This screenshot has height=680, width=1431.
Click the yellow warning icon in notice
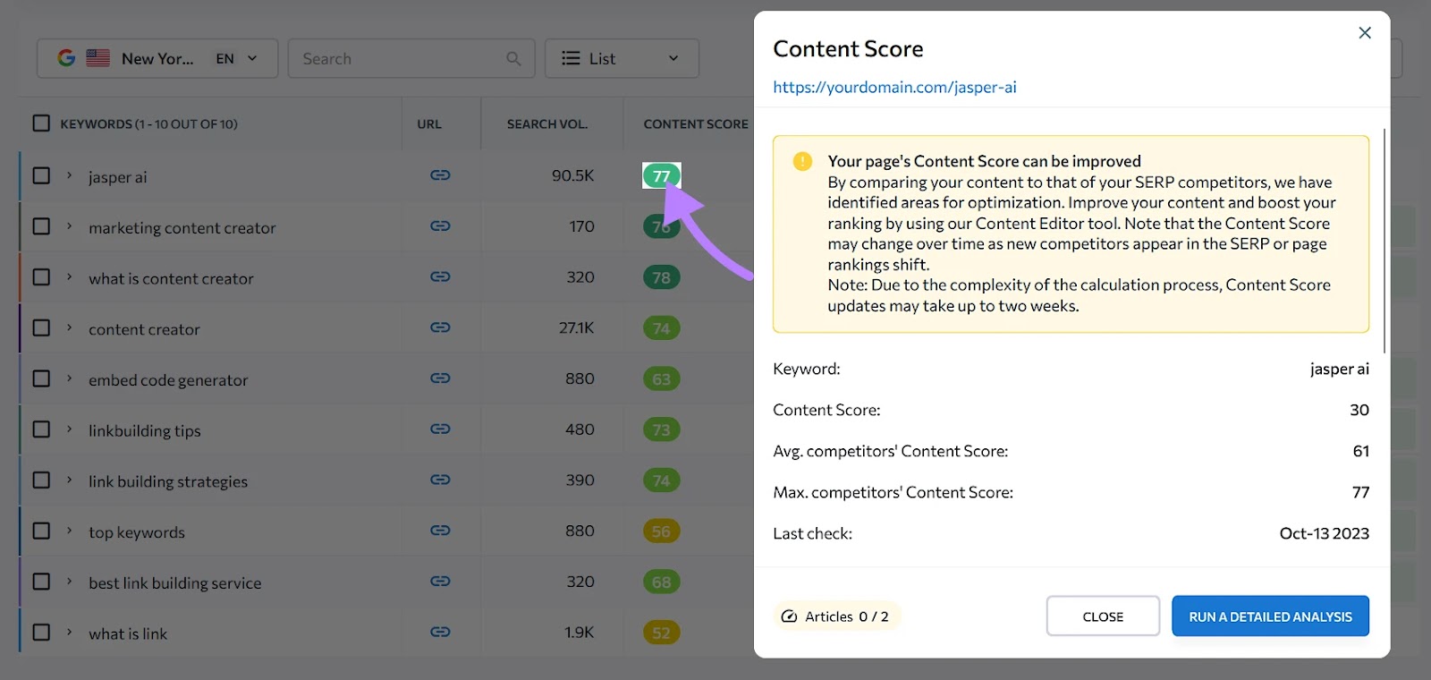[x=802, y=161]
